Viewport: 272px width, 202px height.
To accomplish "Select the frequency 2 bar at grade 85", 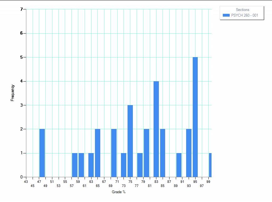I will (x=163, y=153).
